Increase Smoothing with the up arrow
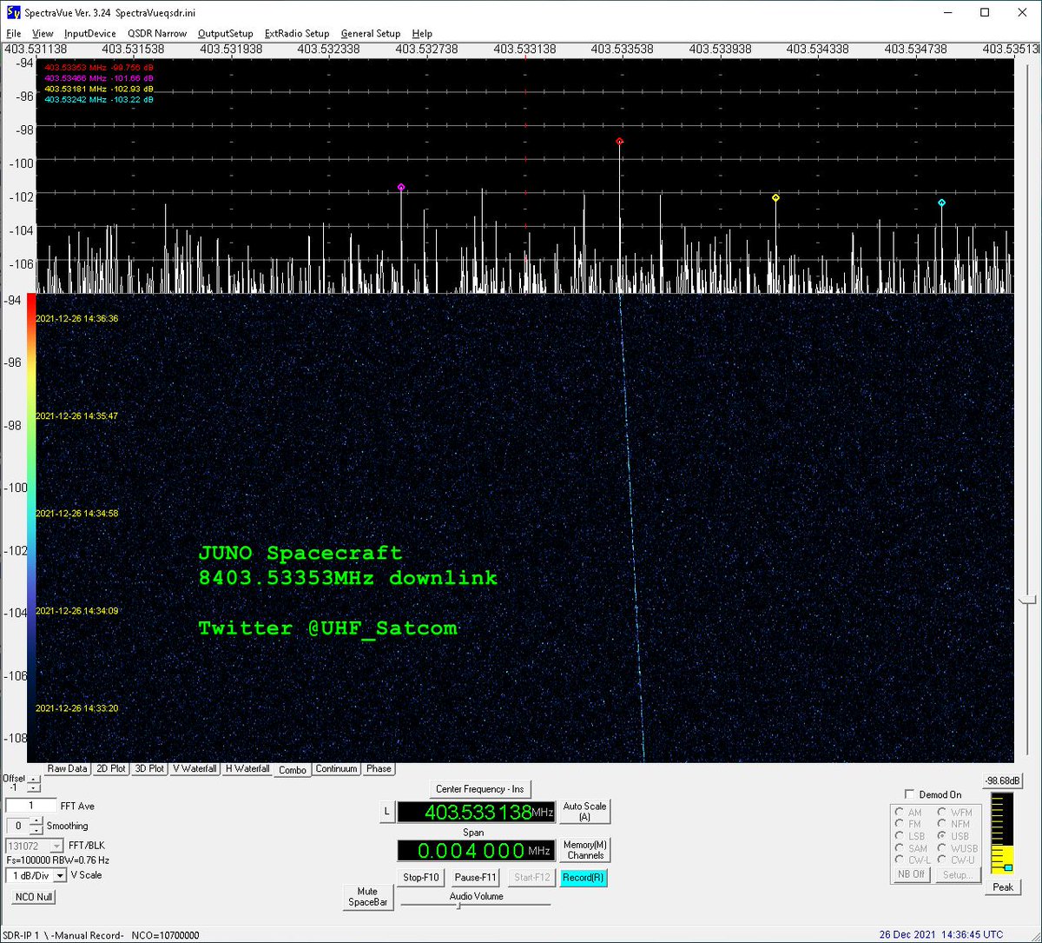This screenshot has height=943, width=1042. pos(38,821)
